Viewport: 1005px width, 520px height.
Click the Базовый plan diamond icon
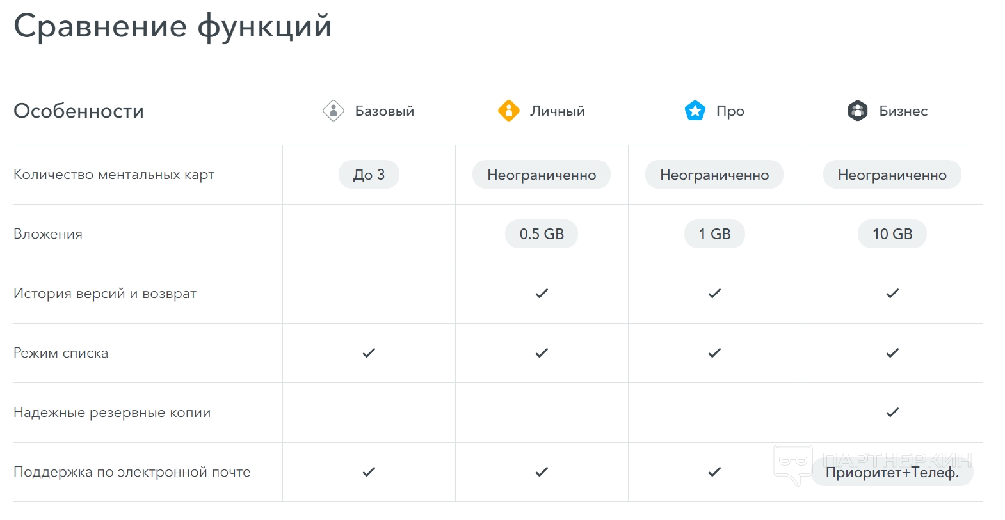click(x=334, y=111)
